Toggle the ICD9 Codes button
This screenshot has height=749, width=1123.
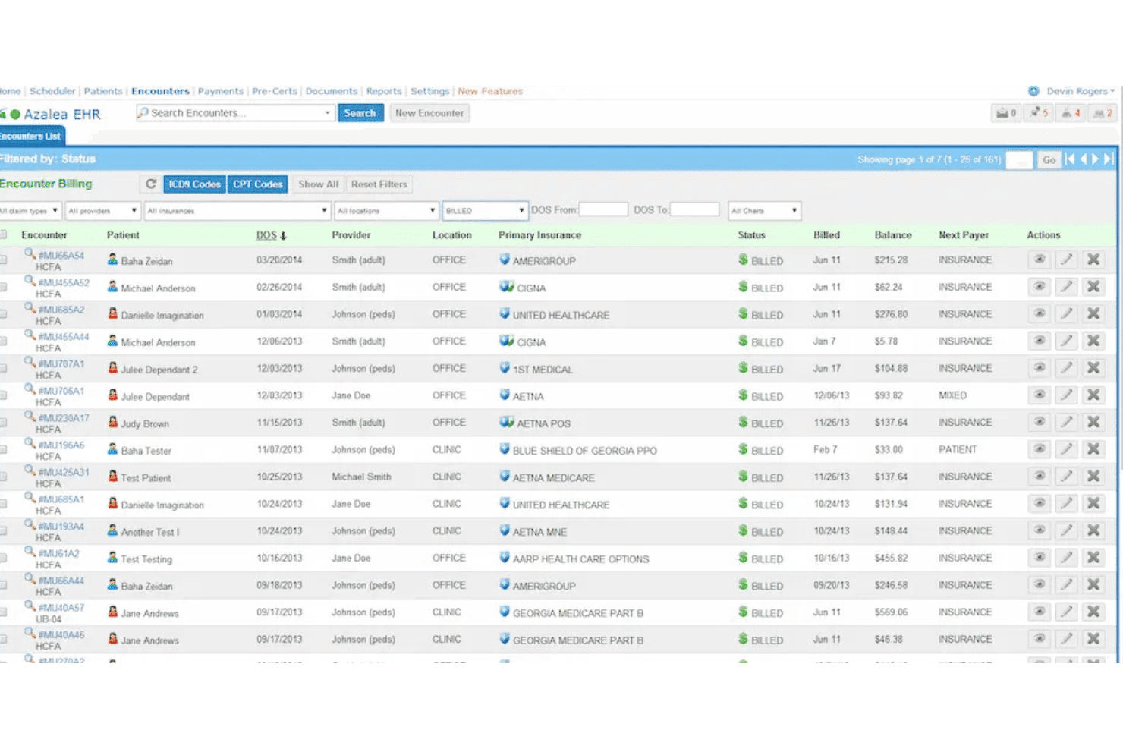pos(194,184)
